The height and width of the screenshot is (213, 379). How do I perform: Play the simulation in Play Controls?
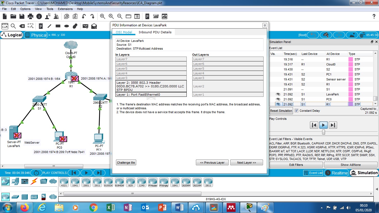point(323,125)
